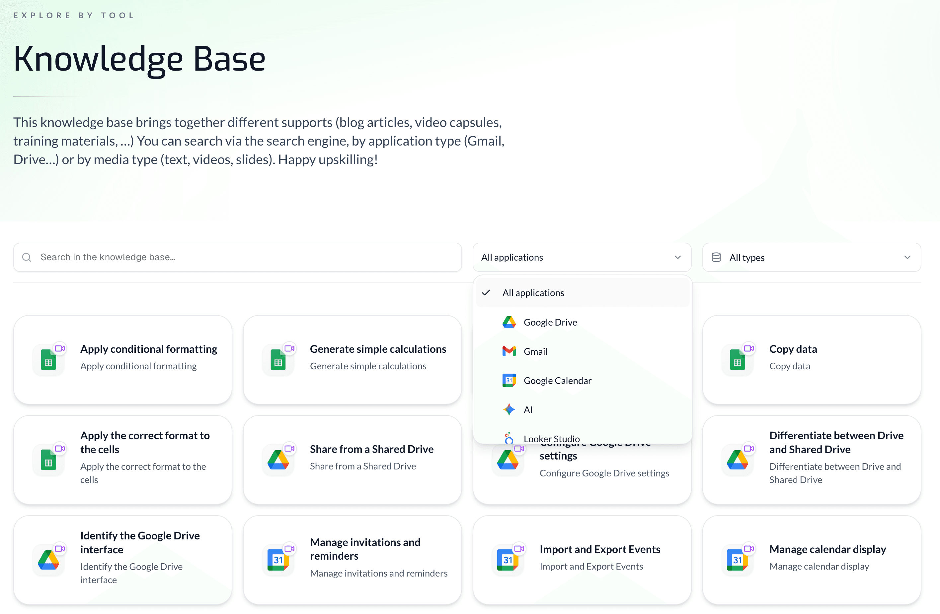Image resolution: width=940 pixels, height=614 pixels.
Task: Click the knowledge base search field
Action: pos(237,257)
